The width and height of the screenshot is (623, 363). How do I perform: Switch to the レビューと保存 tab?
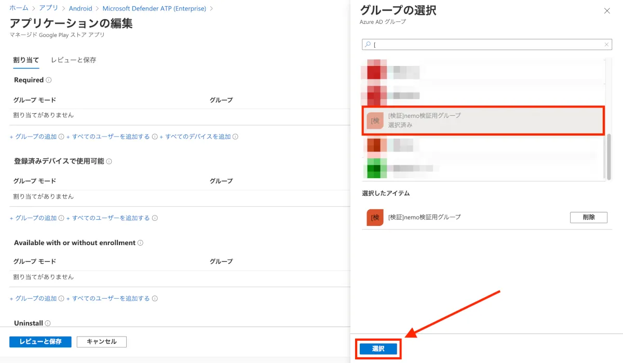point(73,60)
